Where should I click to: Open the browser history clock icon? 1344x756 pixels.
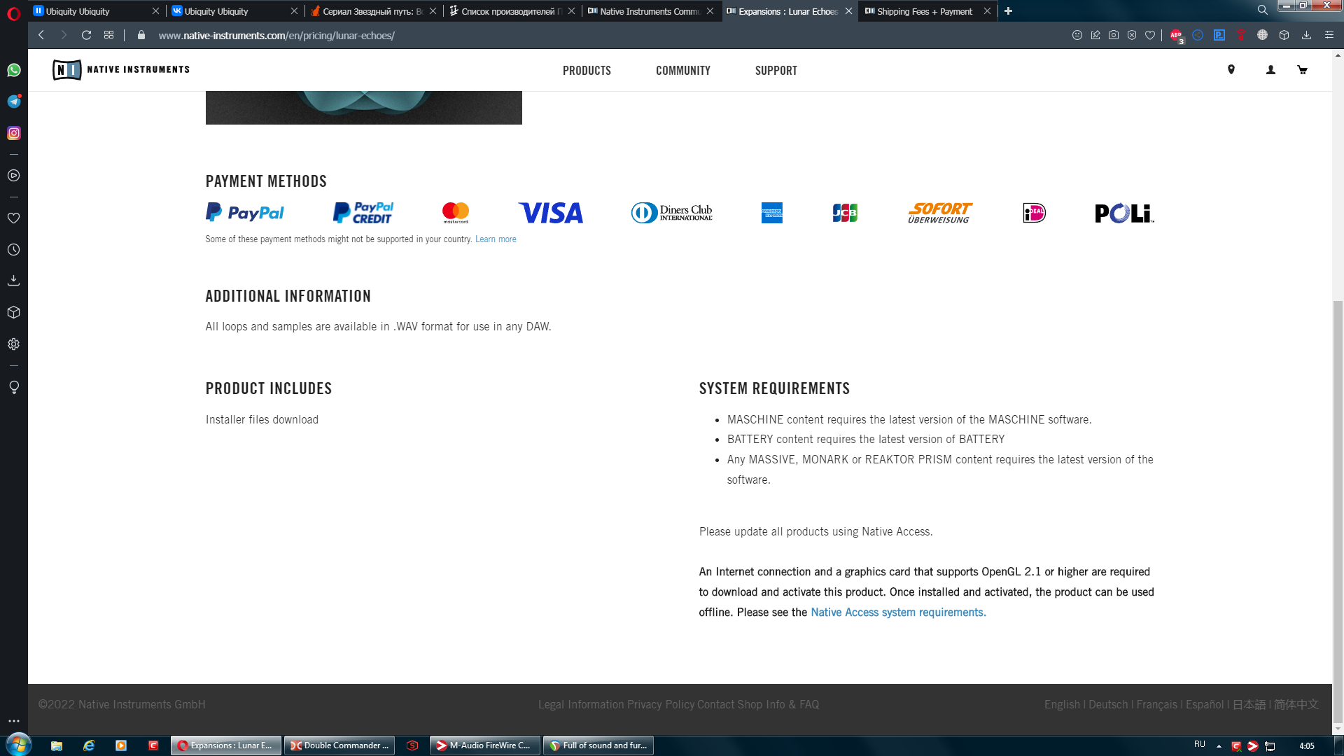pos(13,250)
